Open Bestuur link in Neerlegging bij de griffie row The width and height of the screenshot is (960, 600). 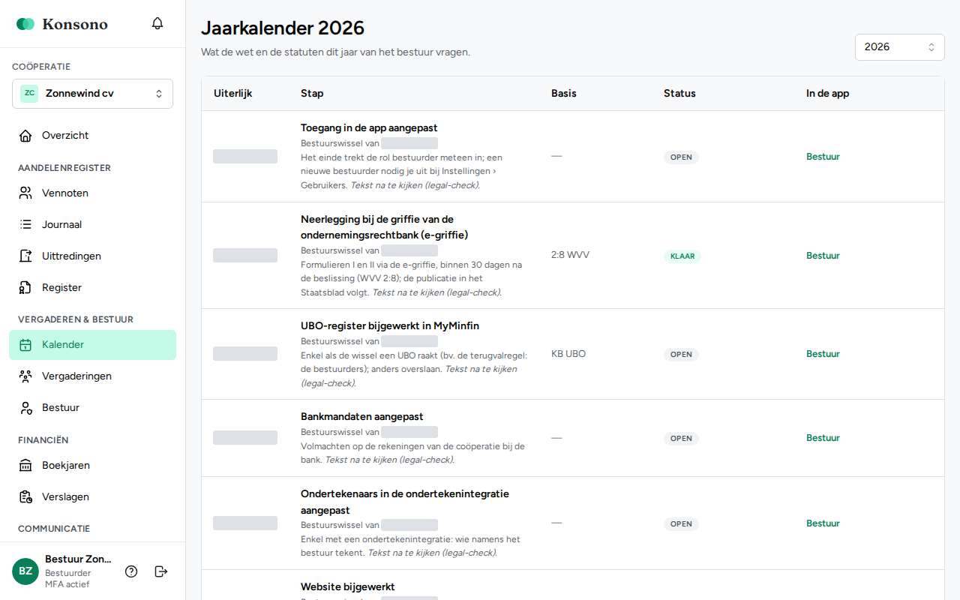[823, 256]
